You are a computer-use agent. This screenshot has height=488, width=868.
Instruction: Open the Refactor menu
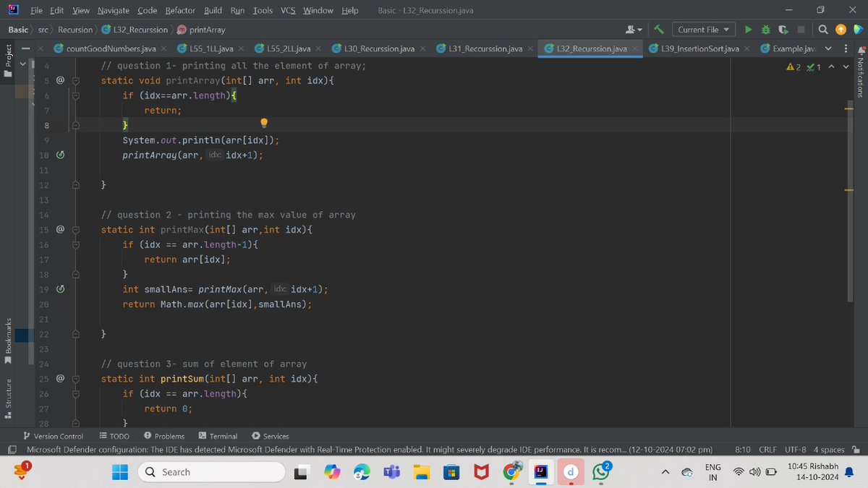click(180, 10)
